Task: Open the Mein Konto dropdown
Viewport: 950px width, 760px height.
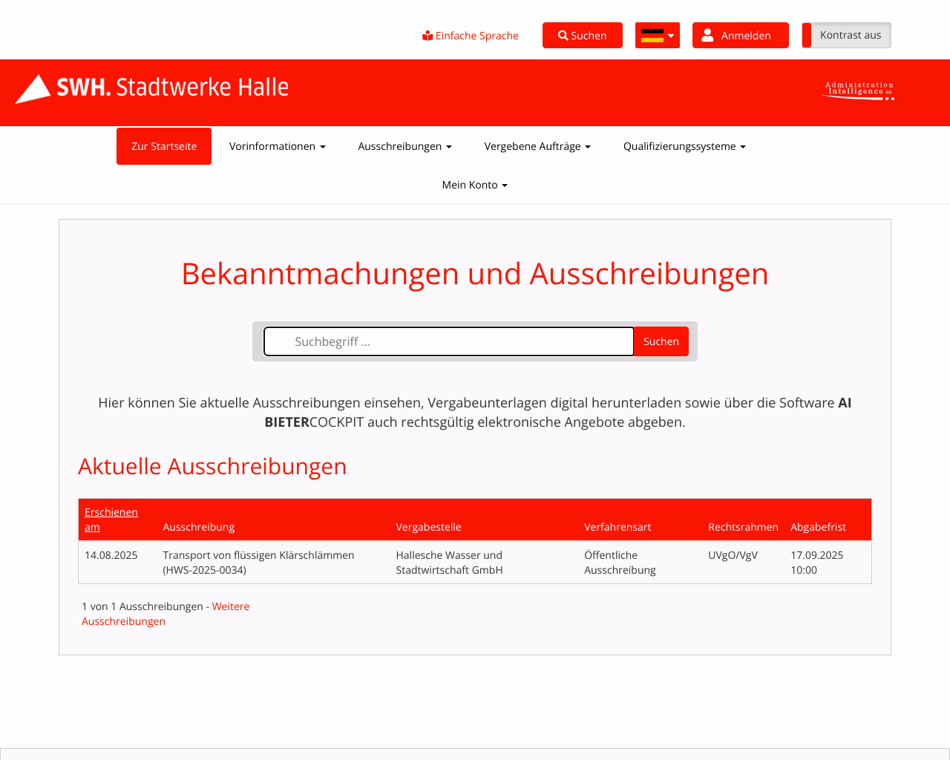Action: pos(474,185)
